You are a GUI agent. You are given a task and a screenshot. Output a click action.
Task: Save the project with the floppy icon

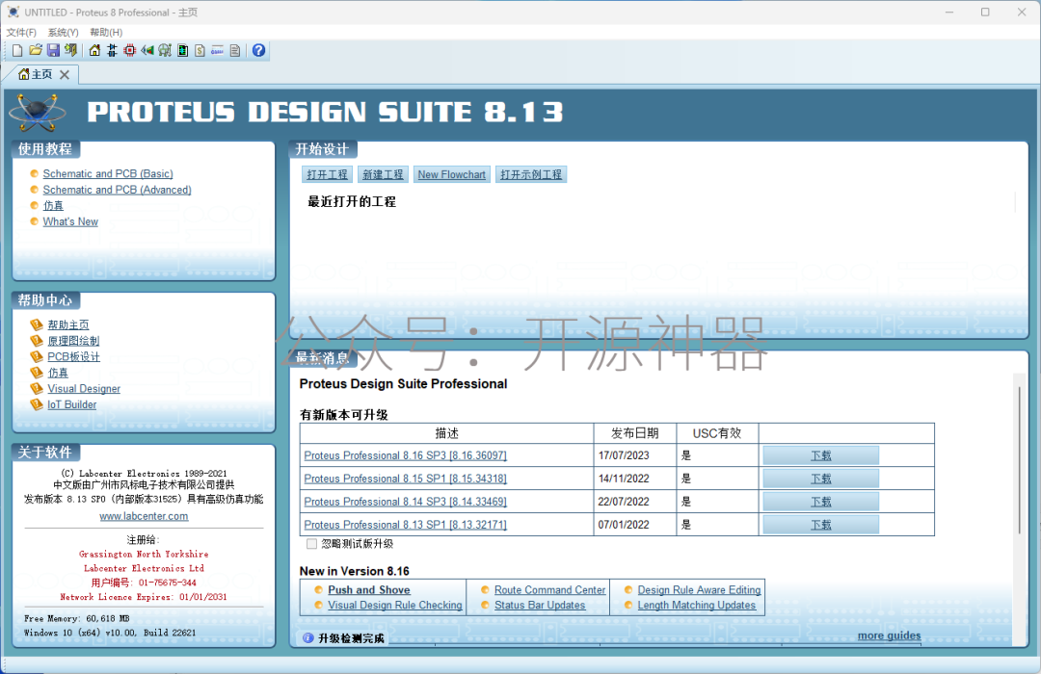point(53,50)
